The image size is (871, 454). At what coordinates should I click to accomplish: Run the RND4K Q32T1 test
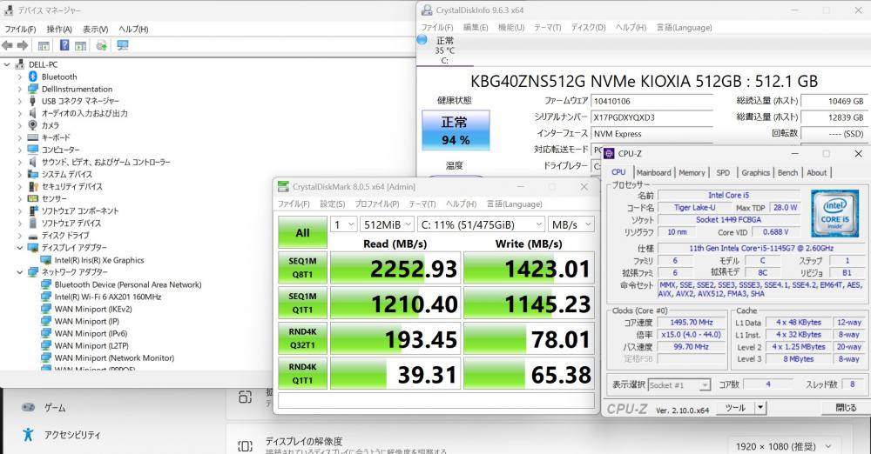303,338
